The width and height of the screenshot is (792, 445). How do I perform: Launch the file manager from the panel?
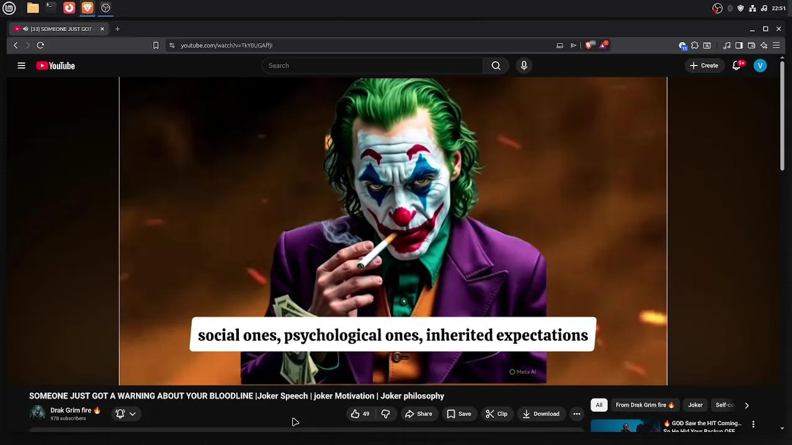33,8
